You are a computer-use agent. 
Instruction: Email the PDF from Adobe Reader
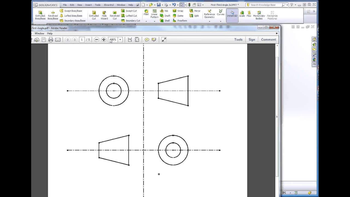(x=58, y=40)
